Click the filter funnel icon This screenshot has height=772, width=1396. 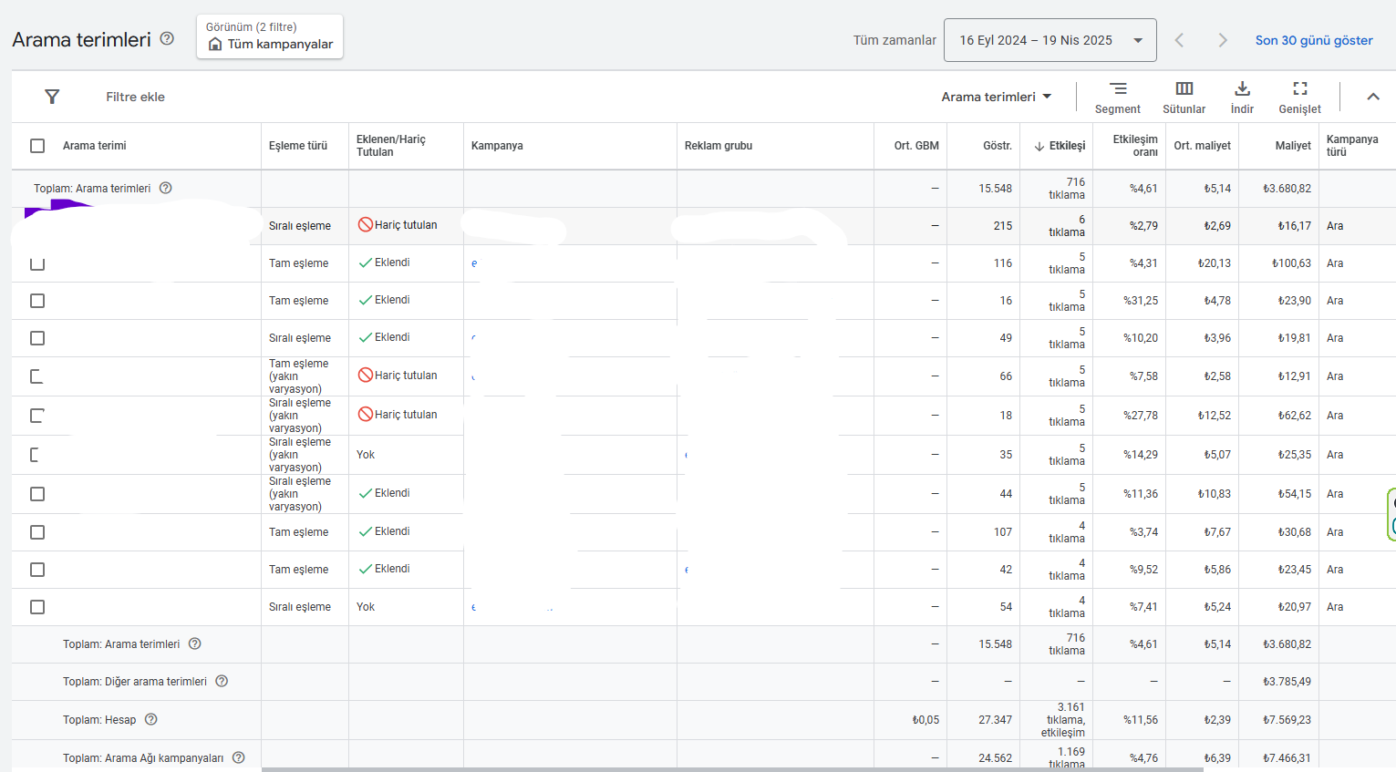pyautogui.click(x=52, y=97)
